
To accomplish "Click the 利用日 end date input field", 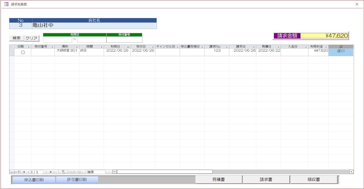I will [x=92, y=40].
